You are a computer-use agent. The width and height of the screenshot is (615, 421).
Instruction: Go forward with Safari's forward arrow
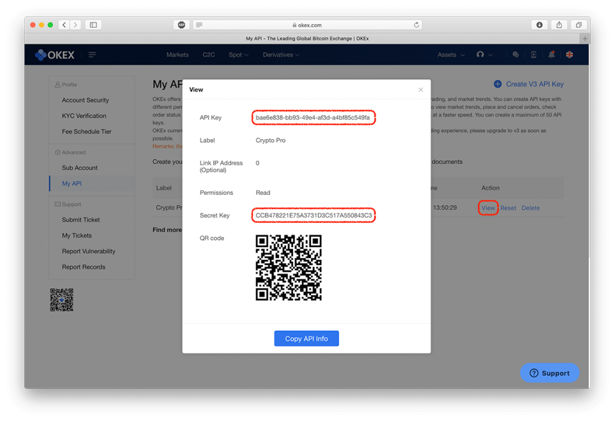(76, 25)
